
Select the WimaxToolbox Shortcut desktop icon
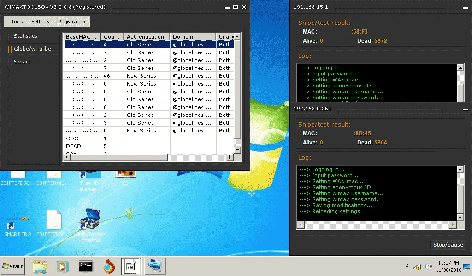click(x=90, y=225)
